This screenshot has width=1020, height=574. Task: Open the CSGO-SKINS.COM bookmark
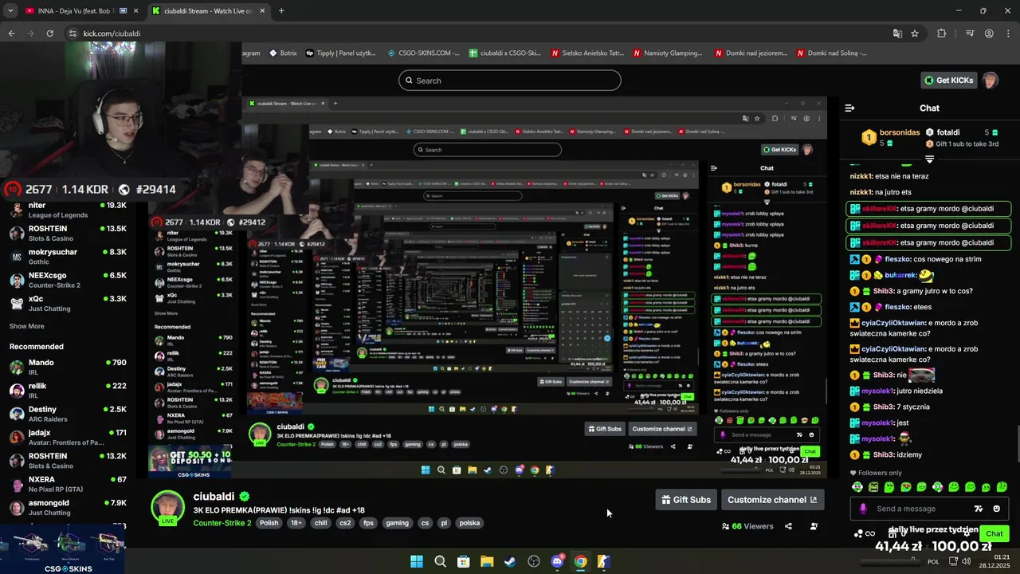click(424, 53)
